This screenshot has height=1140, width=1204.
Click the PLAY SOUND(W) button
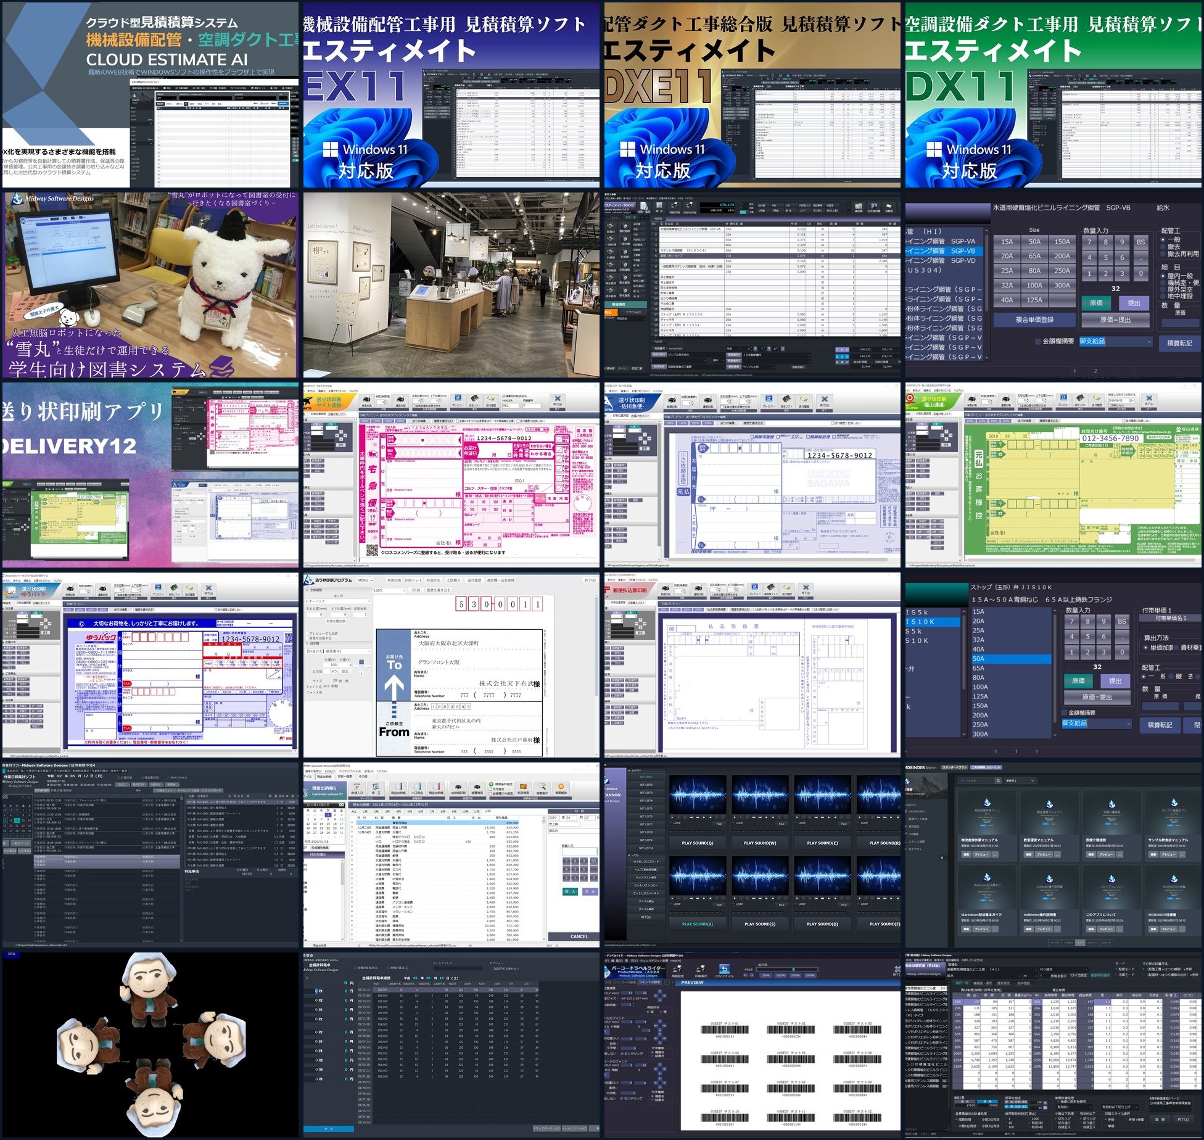(759, 843)
